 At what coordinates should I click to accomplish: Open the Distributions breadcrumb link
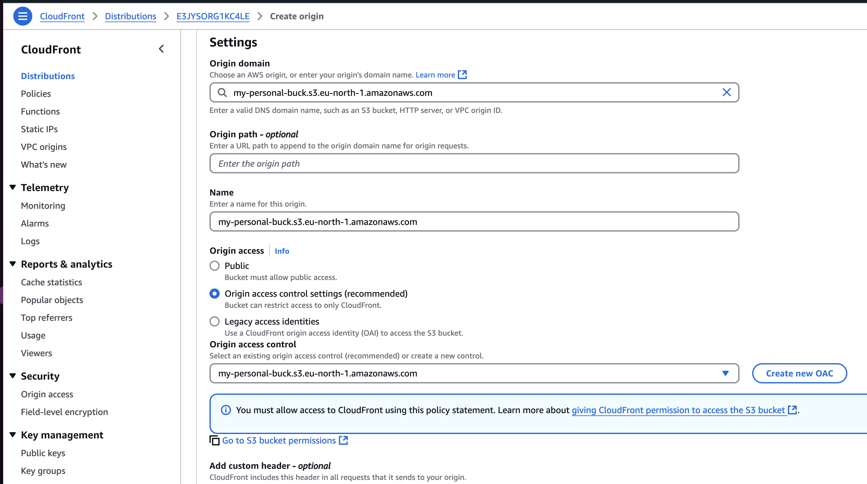point(131,16)
